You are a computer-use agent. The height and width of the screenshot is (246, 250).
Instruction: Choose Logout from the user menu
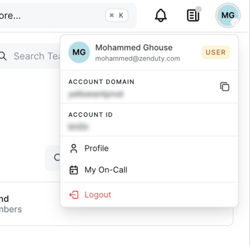point(98,195)
